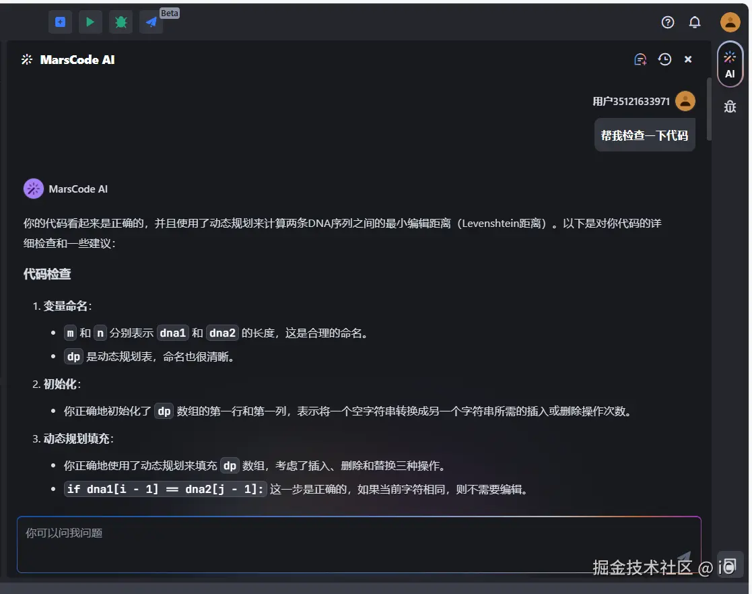
Task: Open the Beta deploy paper-plane icon
Action: (x=151, y=22)
